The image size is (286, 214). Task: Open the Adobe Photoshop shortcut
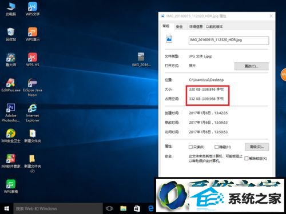[11, 112]
